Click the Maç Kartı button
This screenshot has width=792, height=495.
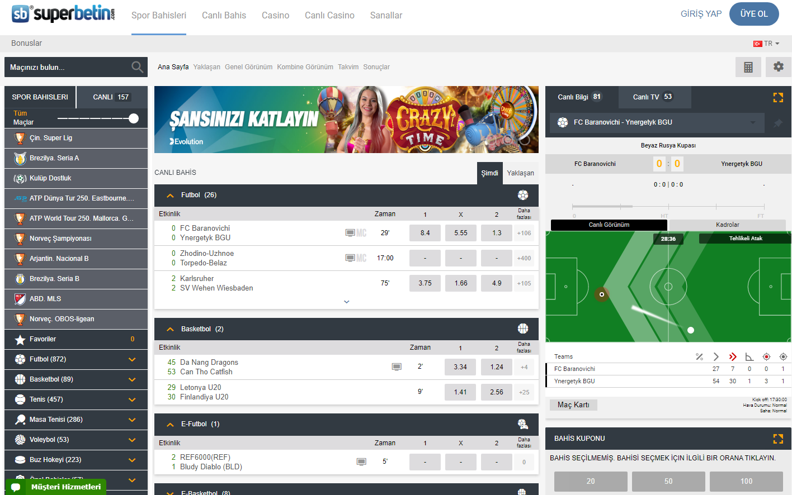573,405
